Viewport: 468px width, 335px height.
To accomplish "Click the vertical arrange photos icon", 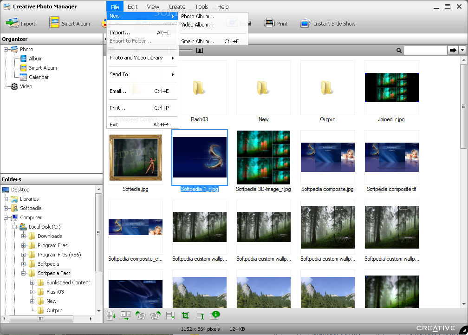I will [x=111, y=315].
